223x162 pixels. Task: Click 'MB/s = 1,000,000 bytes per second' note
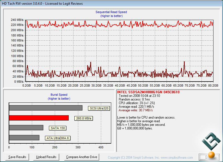(x=141, y=125)
